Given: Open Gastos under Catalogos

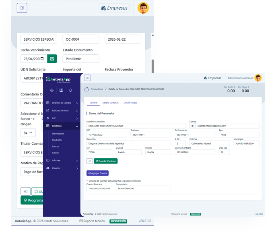Looking at the screenshot, I should pyautogui.click(x=56, y=153).
